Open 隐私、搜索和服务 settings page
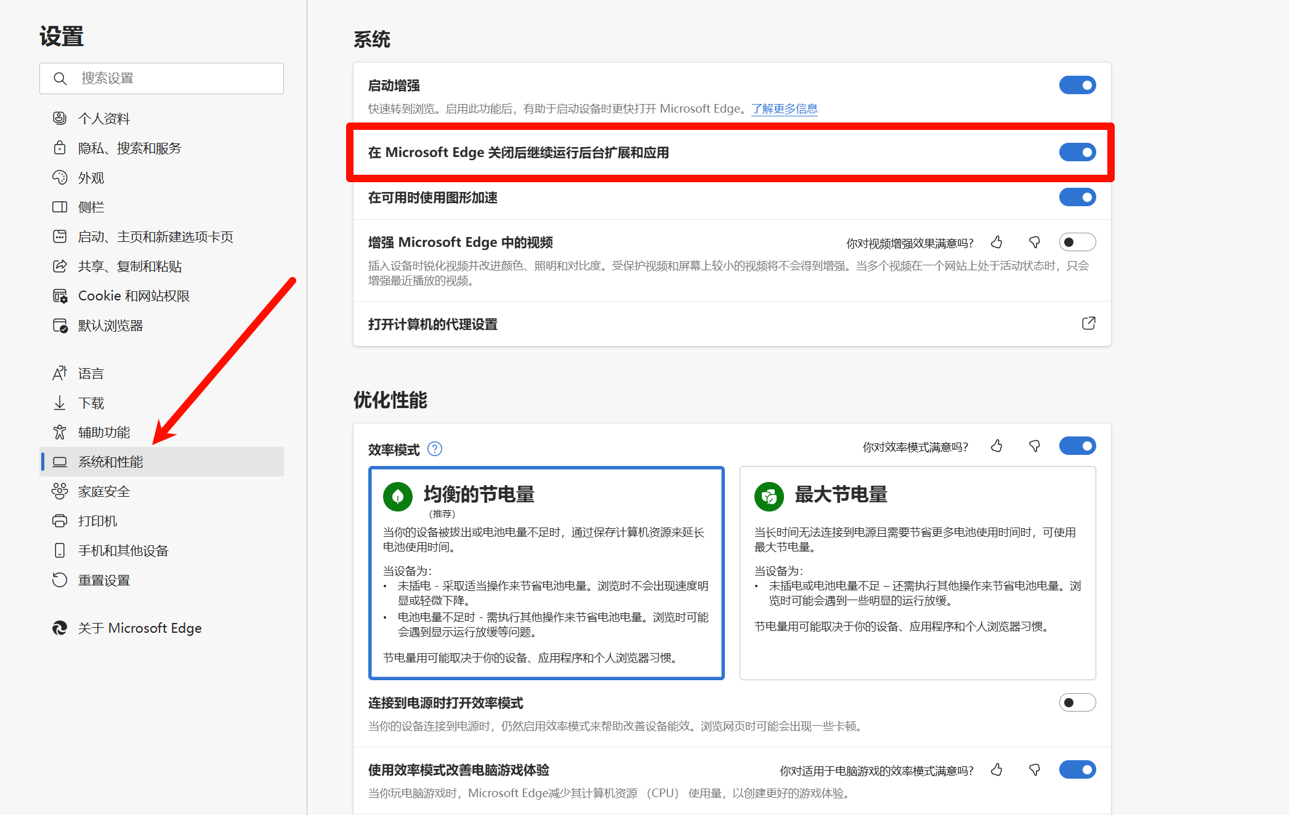Viewport: 1289px width, 815px height. [162, 148]
